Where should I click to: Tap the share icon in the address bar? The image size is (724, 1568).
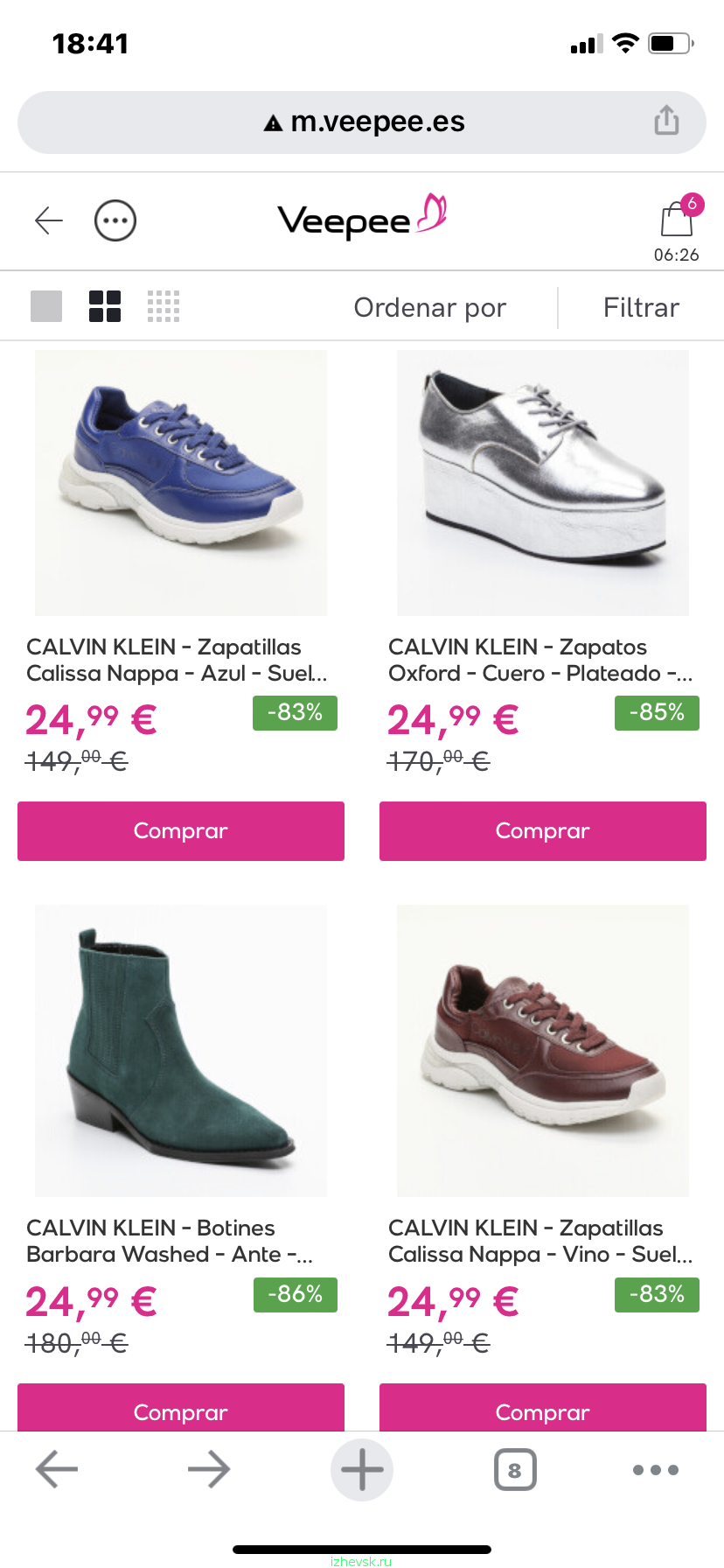tap(666, 121)
